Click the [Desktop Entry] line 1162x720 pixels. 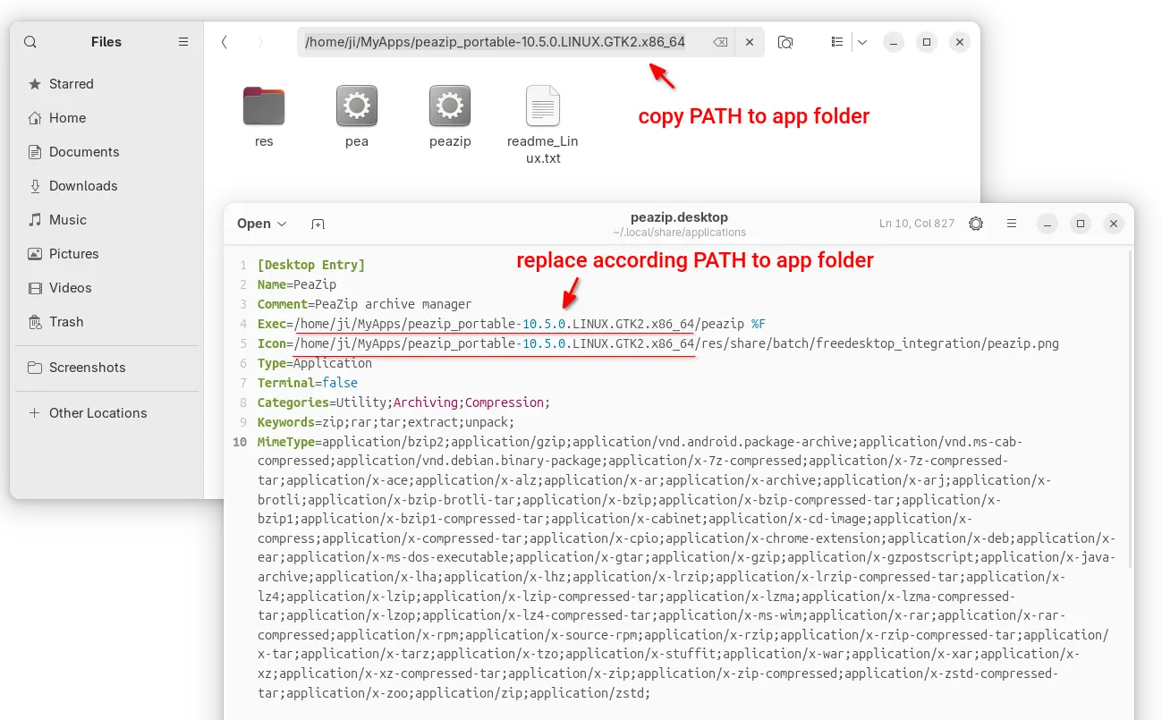311,266
